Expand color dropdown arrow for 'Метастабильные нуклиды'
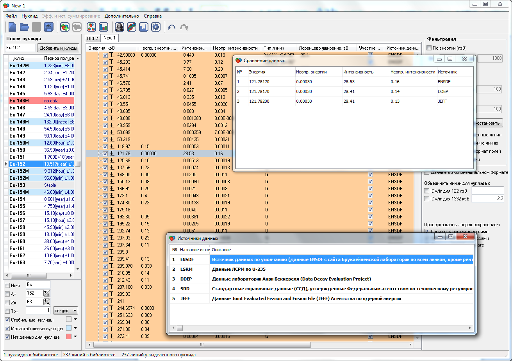The width and height of the screenshot is (512, 361). pyautogui.click(x=75, y=328)
